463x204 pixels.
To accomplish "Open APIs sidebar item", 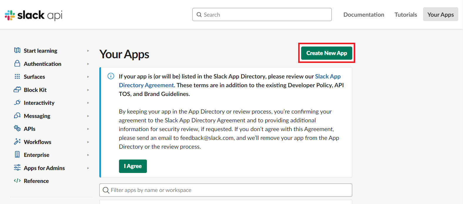I will (x=30, y=129).
